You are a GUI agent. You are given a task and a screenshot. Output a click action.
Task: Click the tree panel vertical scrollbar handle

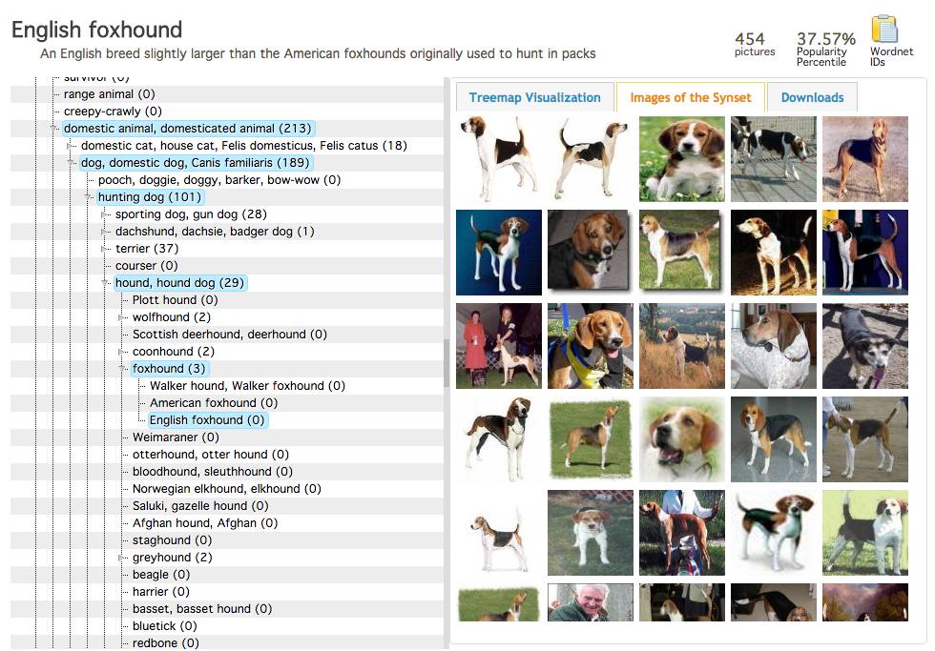447,363
